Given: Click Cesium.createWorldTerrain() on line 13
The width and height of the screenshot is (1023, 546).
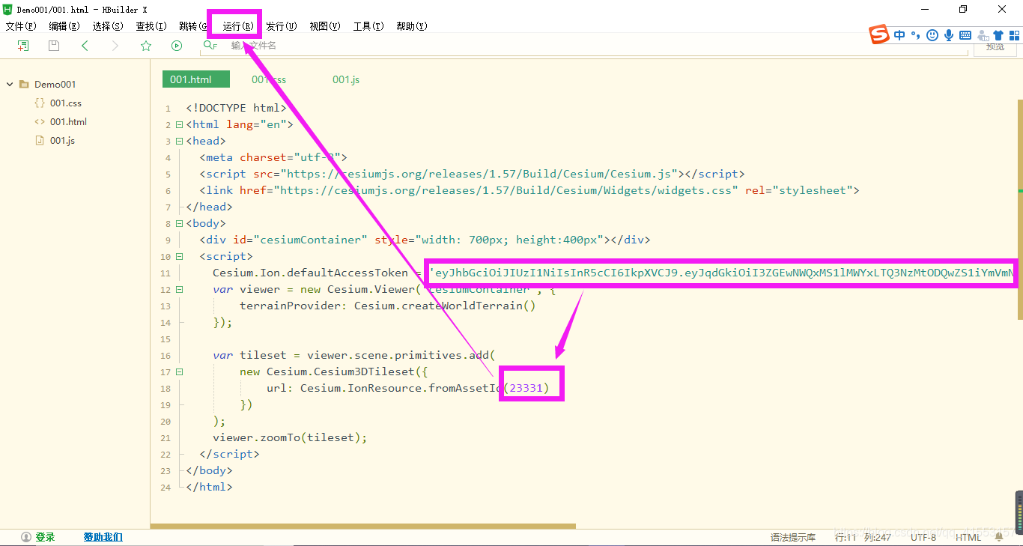Looking at the screenshot, I should click(x=445, y=306).
